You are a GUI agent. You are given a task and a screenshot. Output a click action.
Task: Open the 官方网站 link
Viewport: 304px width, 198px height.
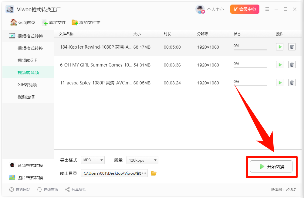pyautogui.click(x=20, y=189)
